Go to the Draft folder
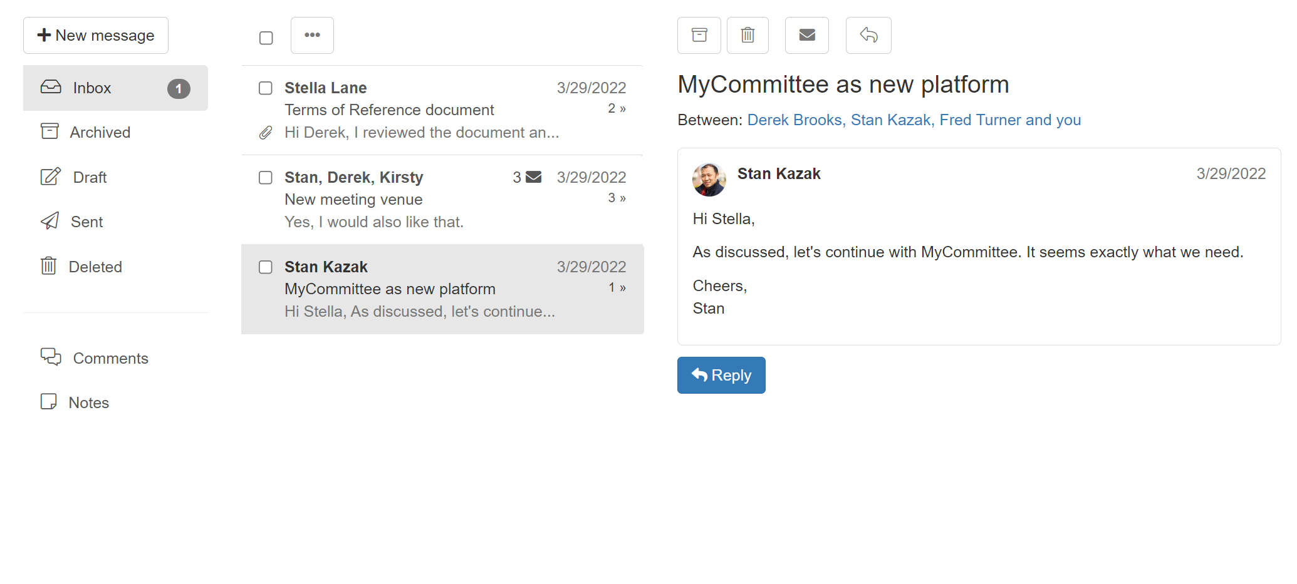1297x584 pixels. click(x=115, y=177)
